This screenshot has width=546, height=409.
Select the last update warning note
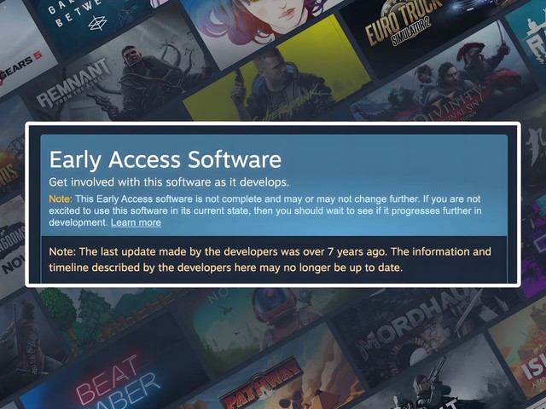click(x=270, y=259)
